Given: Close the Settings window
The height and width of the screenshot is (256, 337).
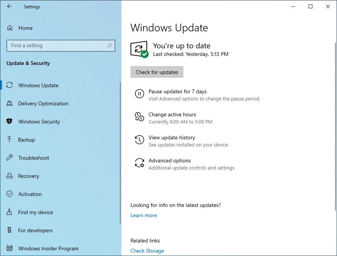Looking at the screenshot, I should (x=328, y=6).
